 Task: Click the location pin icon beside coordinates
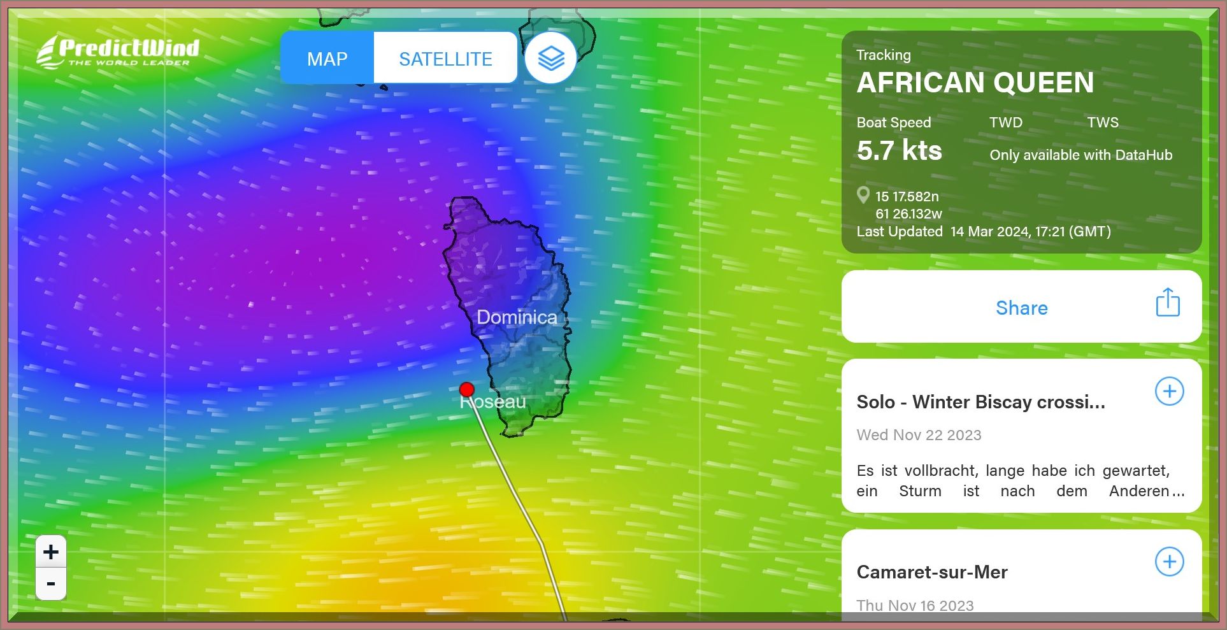pos(863,195)
